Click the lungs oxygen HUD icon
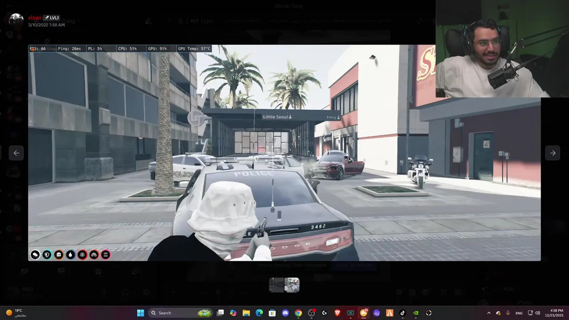The height and width of the screenshot is (320, 569). coord(94,255)
